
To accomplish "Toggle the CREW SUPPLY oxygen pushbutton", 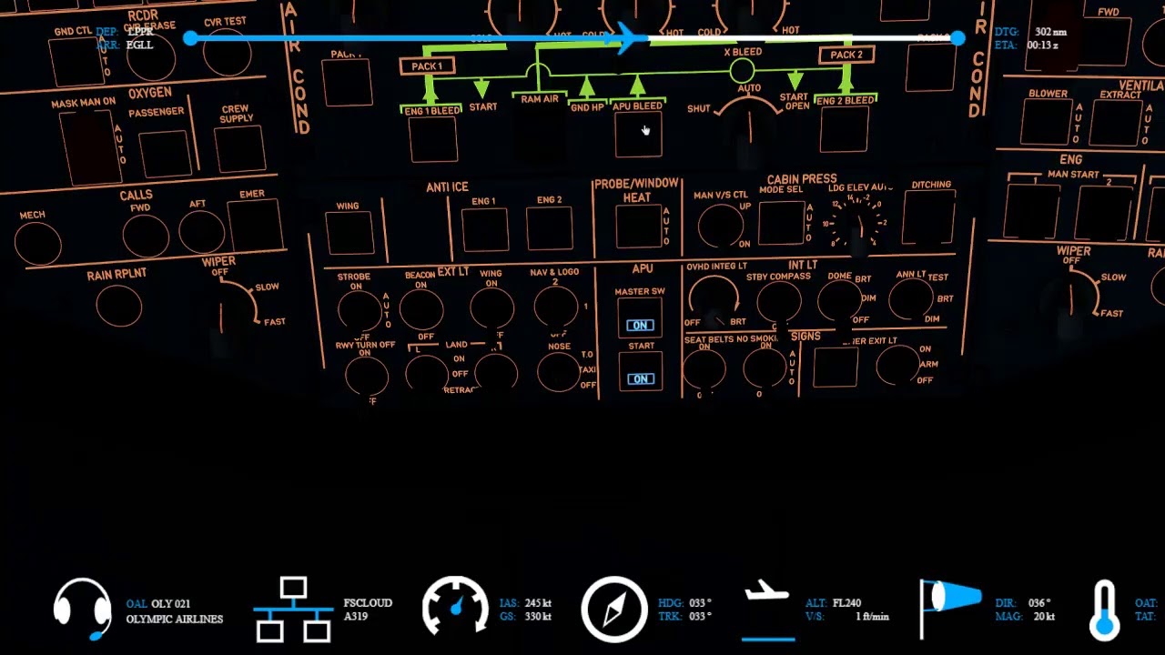I will 239,148.
